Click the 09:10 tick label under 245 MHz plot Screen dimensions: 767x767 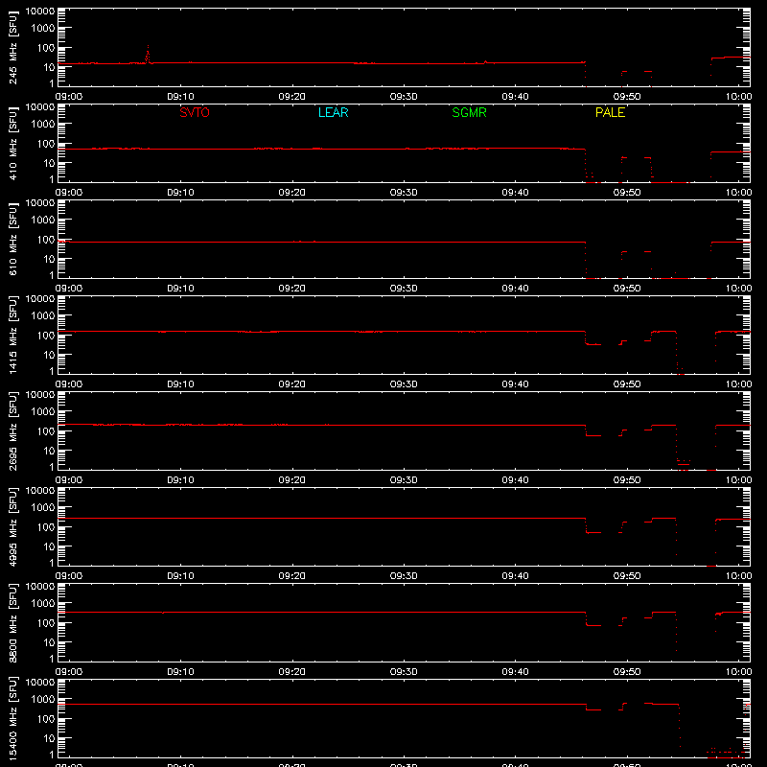(x=180, y=97)
